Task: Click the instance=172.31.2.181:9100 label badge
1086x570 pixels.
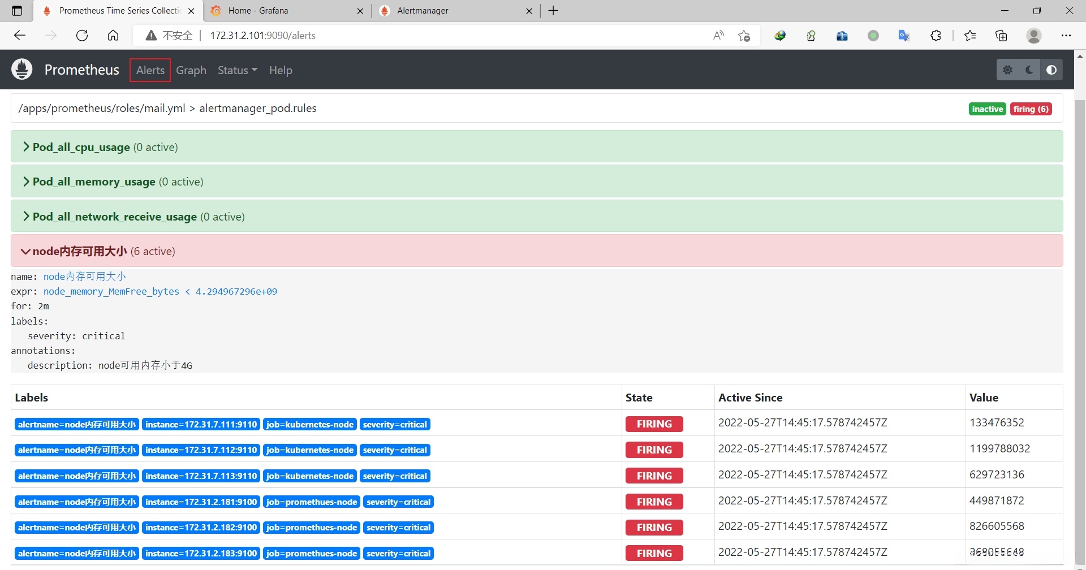Action: pyautogui.click(x=201, y=502)
